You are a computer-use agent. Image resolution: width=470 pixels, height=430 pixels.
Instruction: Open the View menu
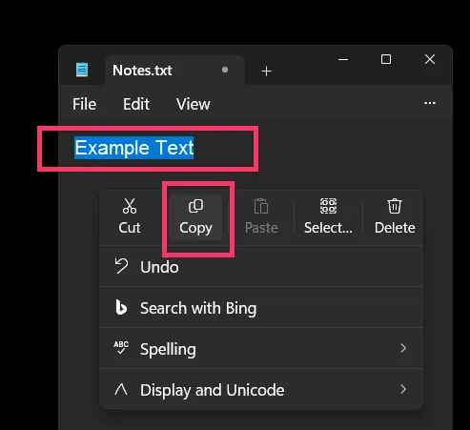(194, 104)
